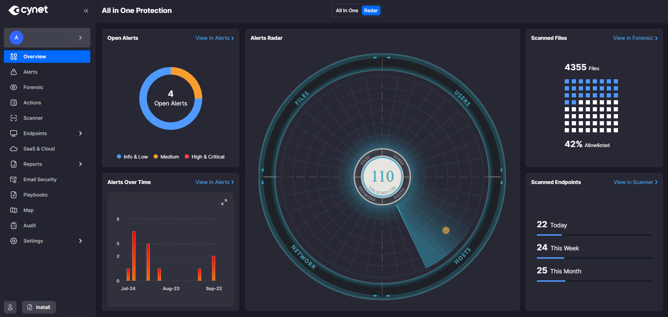Viewport: 668px width, 317px height.
Task: Click the 4355 Files value
Action: click(x=582, y=67)
